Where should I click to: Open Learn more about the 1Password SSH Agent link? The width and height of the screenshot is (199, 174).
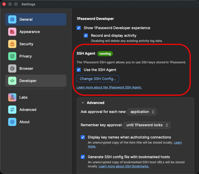point(109,87)
